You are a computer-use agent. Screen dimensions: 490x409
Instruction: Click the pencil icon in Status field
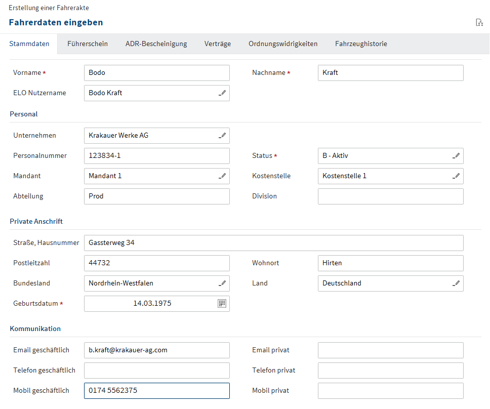coord(456,156)
